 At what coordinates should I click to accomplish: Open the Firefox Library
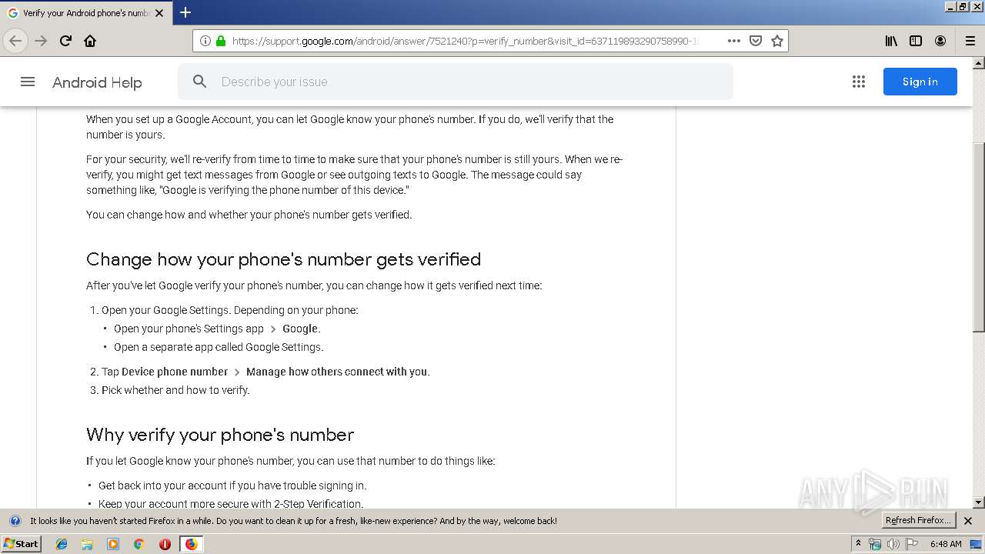pos(891,41)
